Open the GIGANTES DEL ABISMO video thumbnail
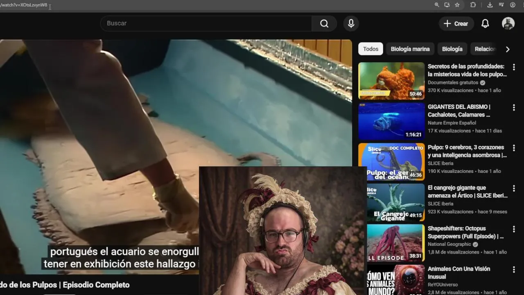This screenshot has width=524, height=295. click(391, 121)
